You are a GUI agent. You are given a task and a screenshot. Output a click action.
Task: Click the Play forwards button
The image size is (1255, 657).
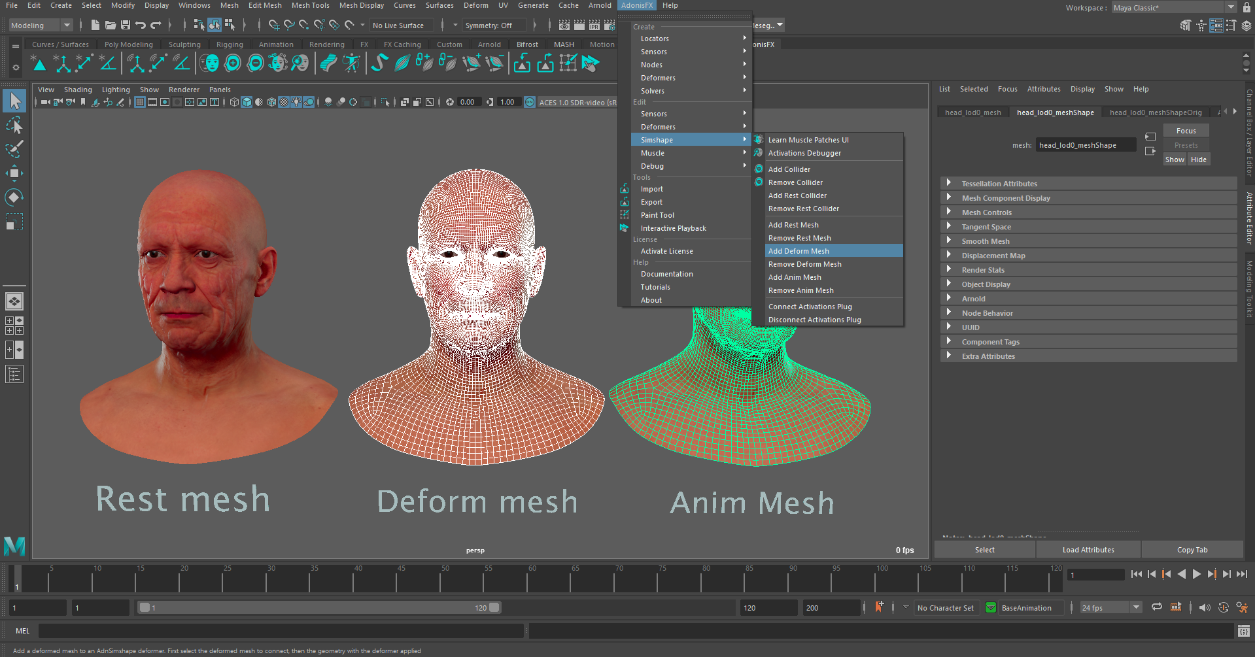(x=1196, y=574)
